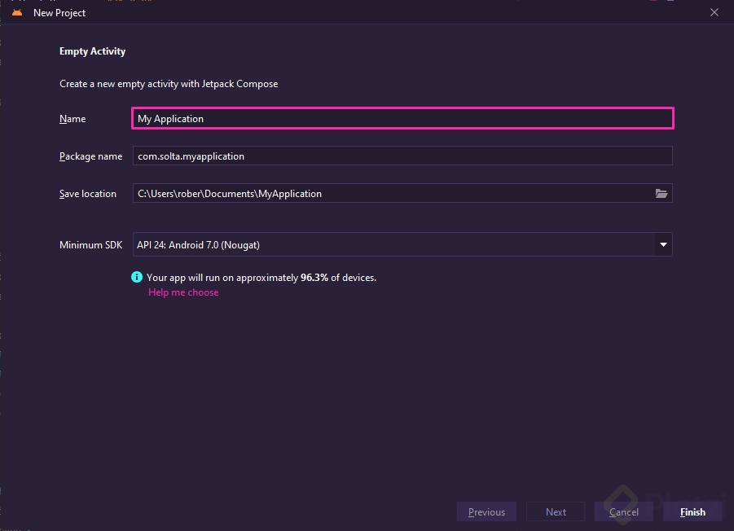
Task: Focus the Name field containing My Application
Action: click(402, 119)
